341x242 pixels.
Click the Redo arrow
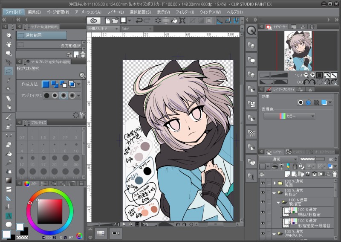(x=147, y=20)
